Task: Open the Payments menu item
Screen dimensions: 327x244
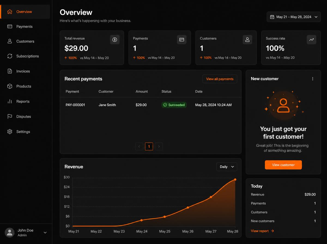Action: 25,26
